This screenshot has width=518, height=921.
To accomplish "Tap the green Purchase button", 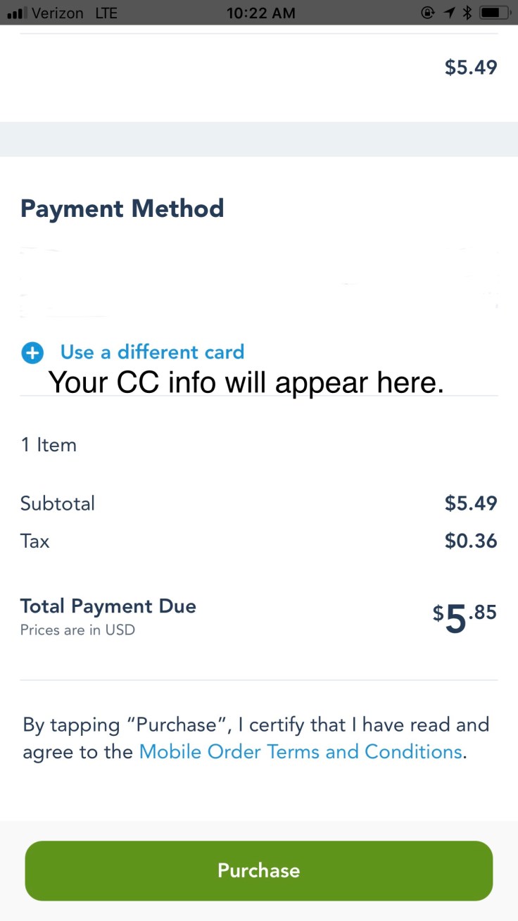I will coord(258,870).
